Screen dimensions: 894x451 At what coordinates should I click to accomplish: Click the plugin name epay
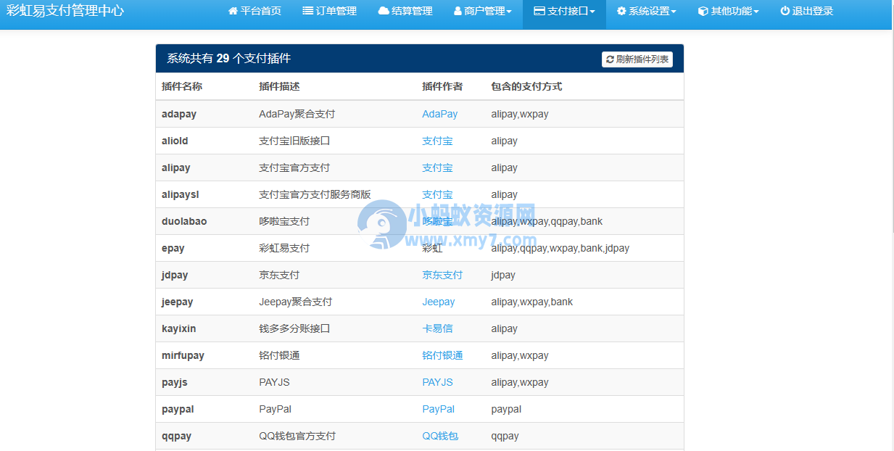pyautogui.click(x=173, y=248)
